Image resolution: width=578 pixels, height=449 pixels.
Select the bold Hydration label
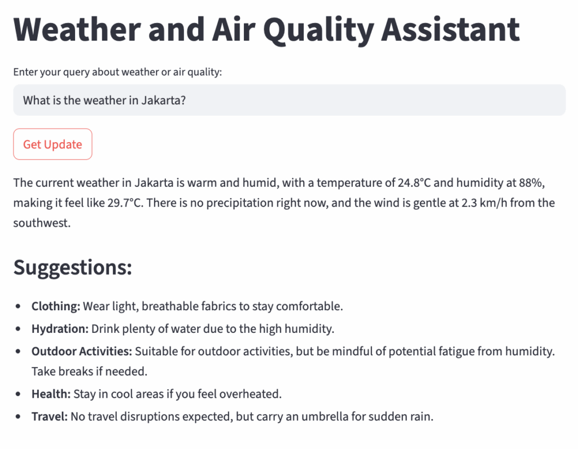tap(60, 328)
